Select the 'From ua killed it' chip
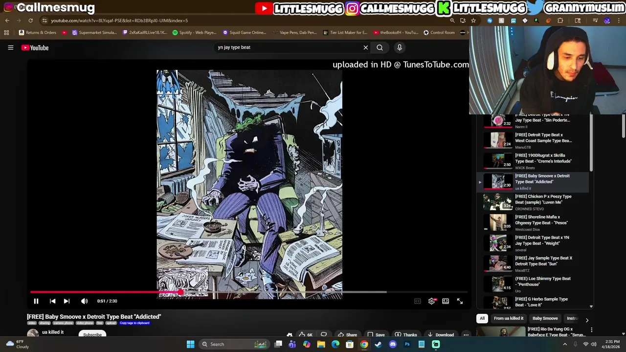Screen dimensions: 626x352 (x=509, y=318)
